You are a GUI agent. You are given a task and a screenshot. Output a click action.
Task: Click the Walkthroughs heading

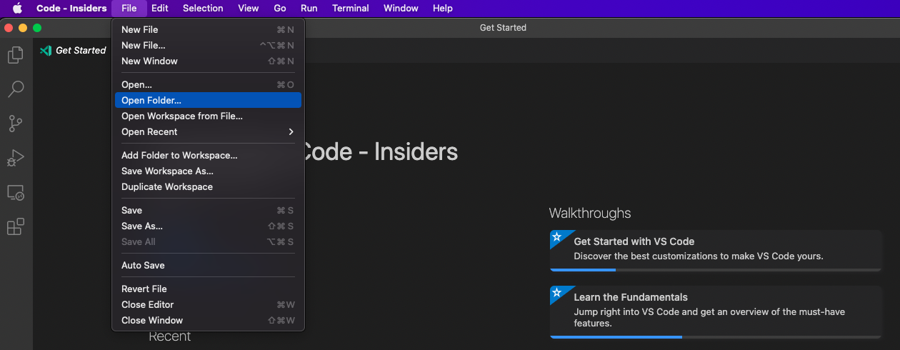coord(590,213)
